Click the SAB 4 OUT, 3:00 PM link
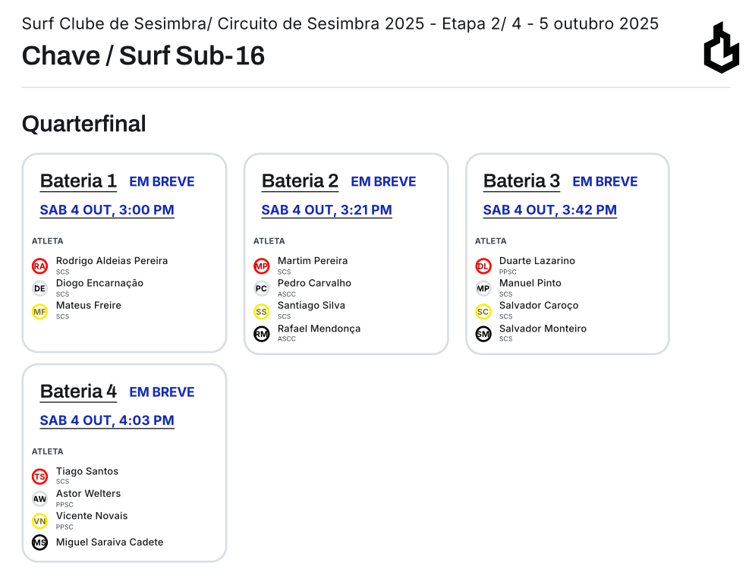The image size is (749, 569). point(107,210)
